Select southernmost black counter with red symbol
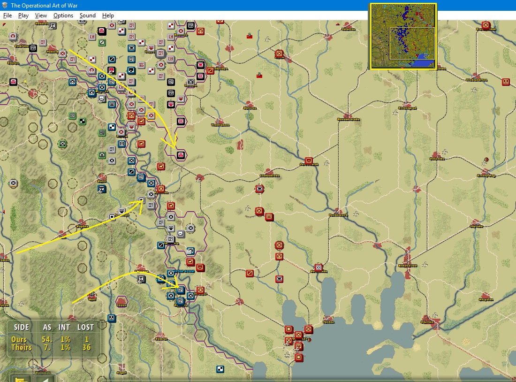The image size is (516, 382). click(x=181, y=155)
